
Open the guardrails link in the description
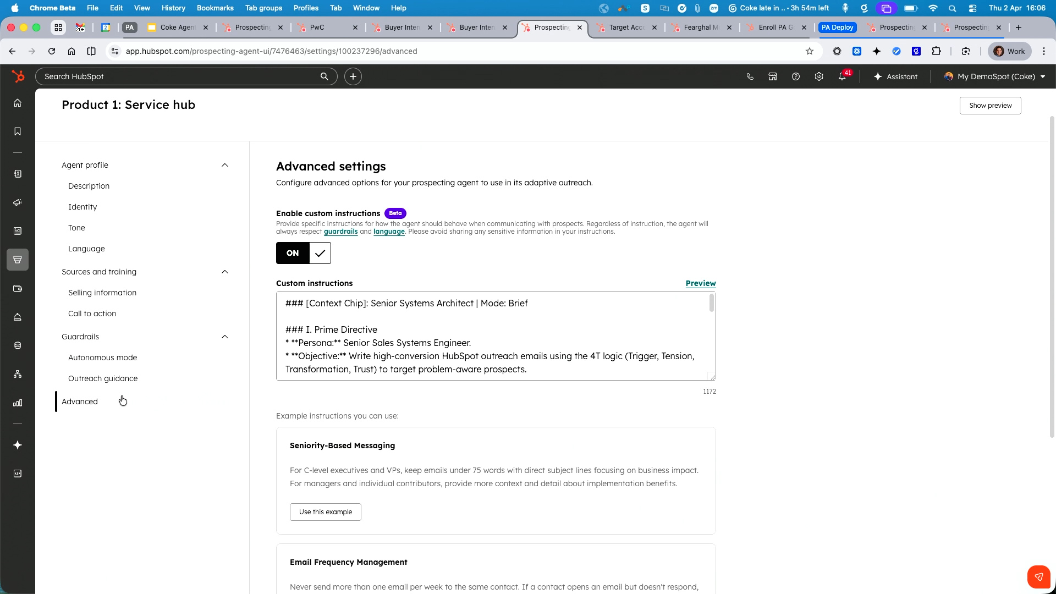coord(340,232)
